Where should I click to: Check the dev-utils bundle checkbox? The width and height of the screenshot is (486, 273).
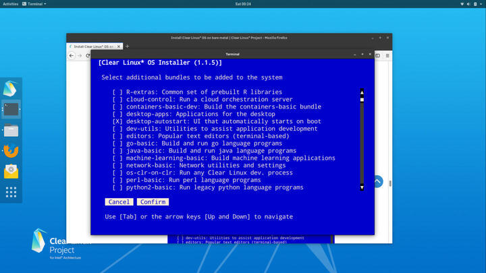coord(117,129)
